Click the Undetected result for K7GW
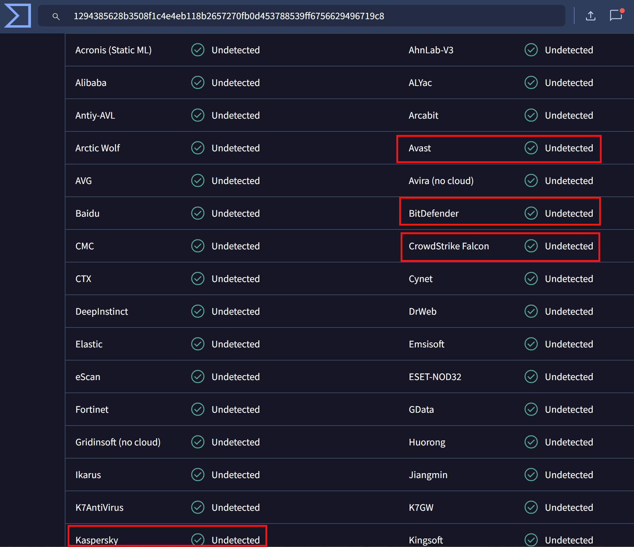The height and width of the screenshot is (547, 634). click(x=569, y=508)
